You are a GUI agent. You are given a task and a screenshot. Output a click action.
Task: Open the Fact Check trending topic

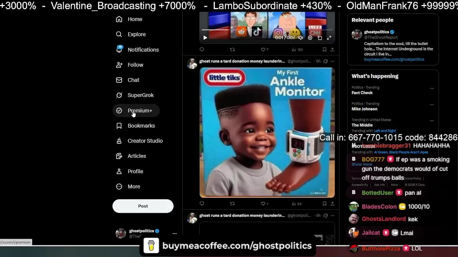click(362, 93)
